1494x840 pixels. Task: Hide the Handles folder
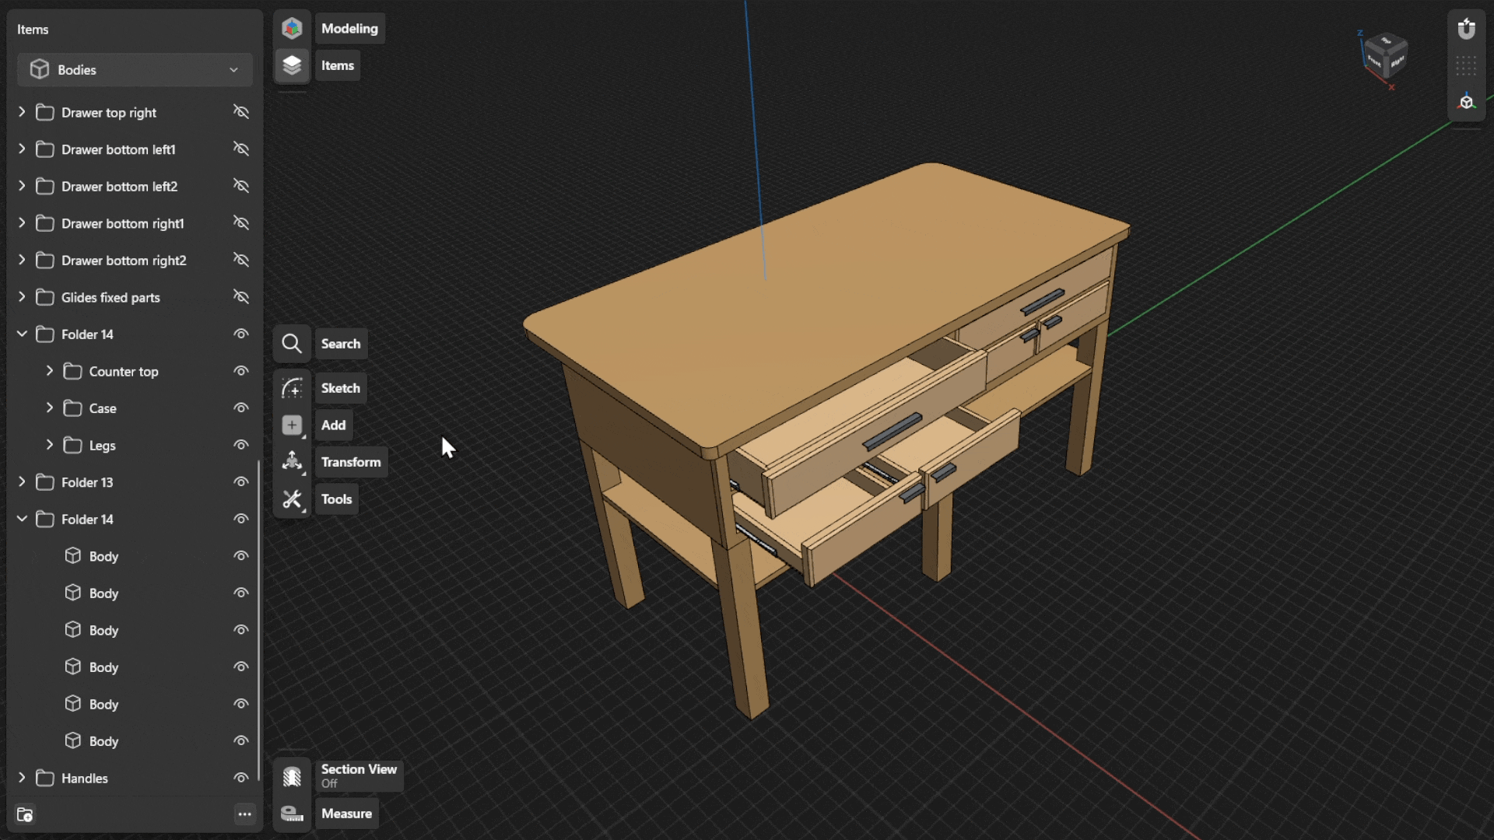click(x=241, y=778)
